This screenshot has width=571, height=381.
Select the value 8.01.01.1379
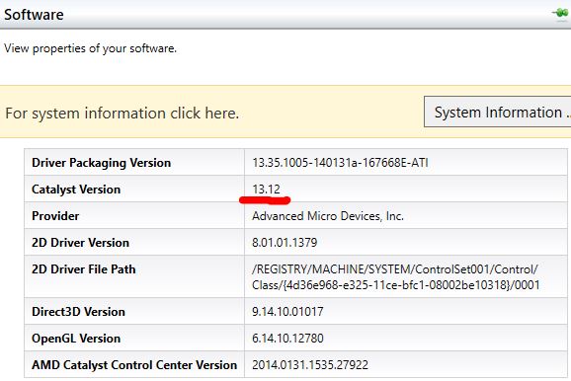pos(285,243)
